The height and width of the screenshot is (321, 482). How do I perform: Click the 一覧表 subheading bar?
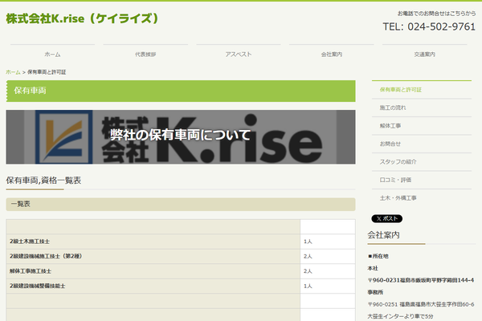181,205
